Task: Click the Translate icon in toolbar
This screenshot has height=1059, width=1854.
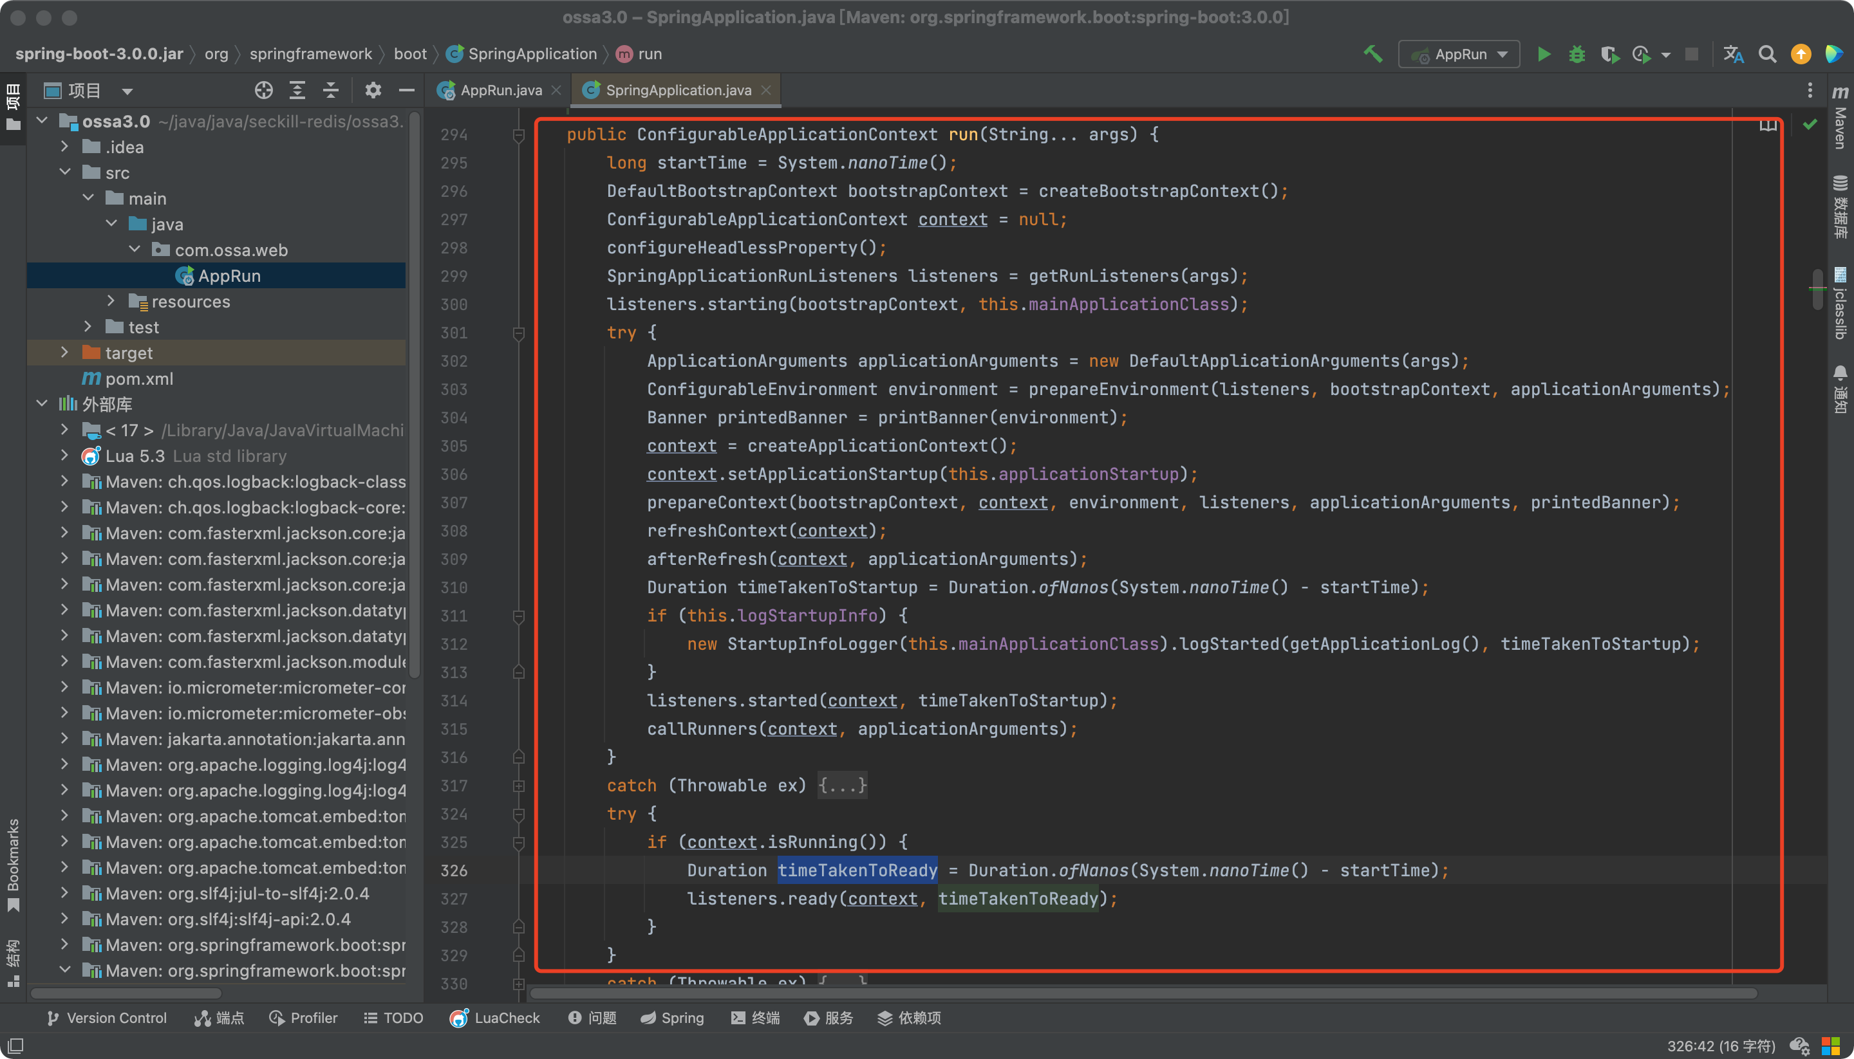Action: pyautogui.click(x=1733, y=55)
